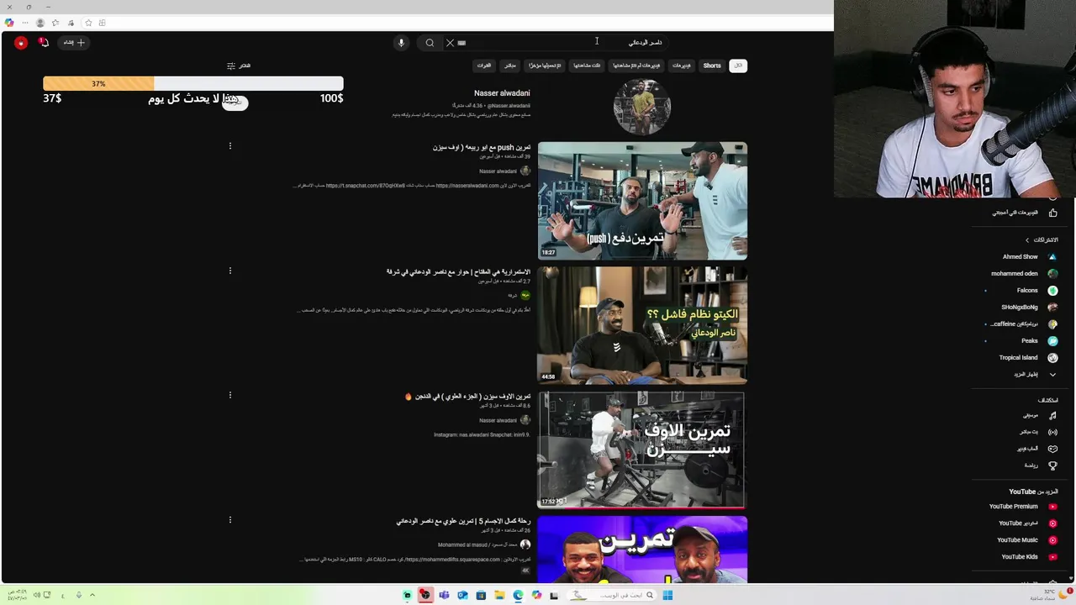
Task: Open Nasser alwadani channel name link
Action: tap(502, 93)
